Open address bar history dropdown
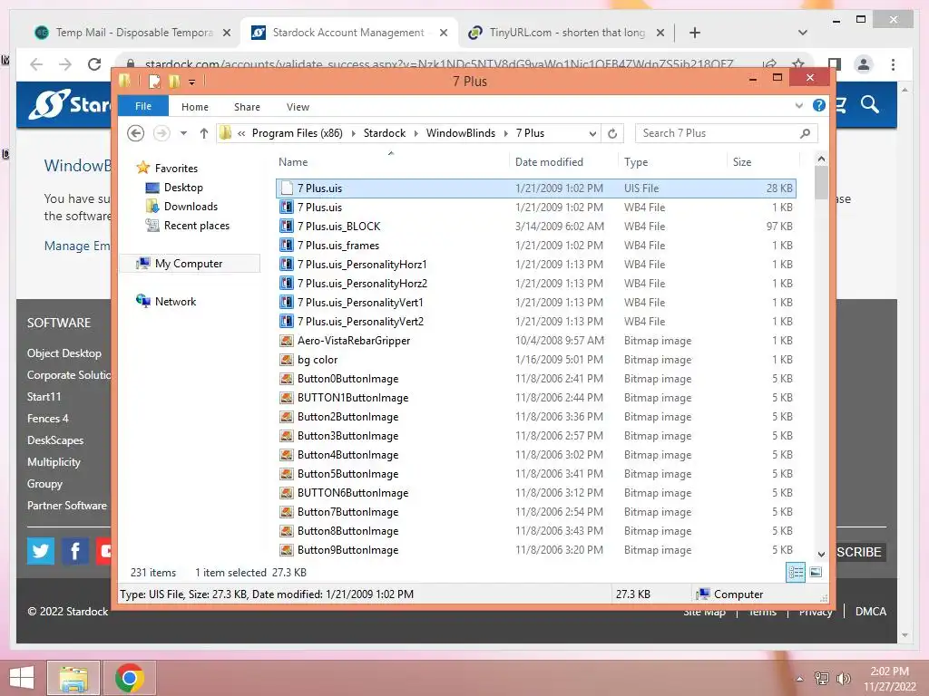This screenshot has width=929, height=696. 592,134
